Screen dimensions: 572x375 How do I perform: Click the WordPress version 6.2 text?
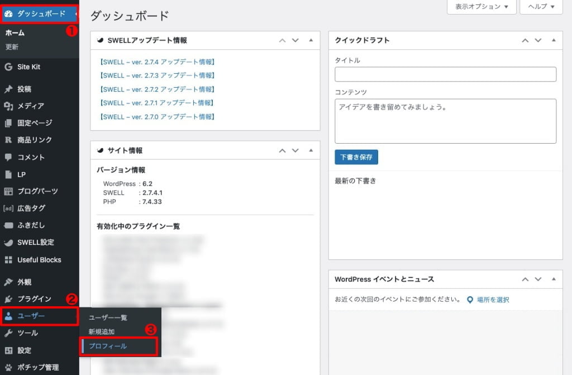[x=147, y=184]
